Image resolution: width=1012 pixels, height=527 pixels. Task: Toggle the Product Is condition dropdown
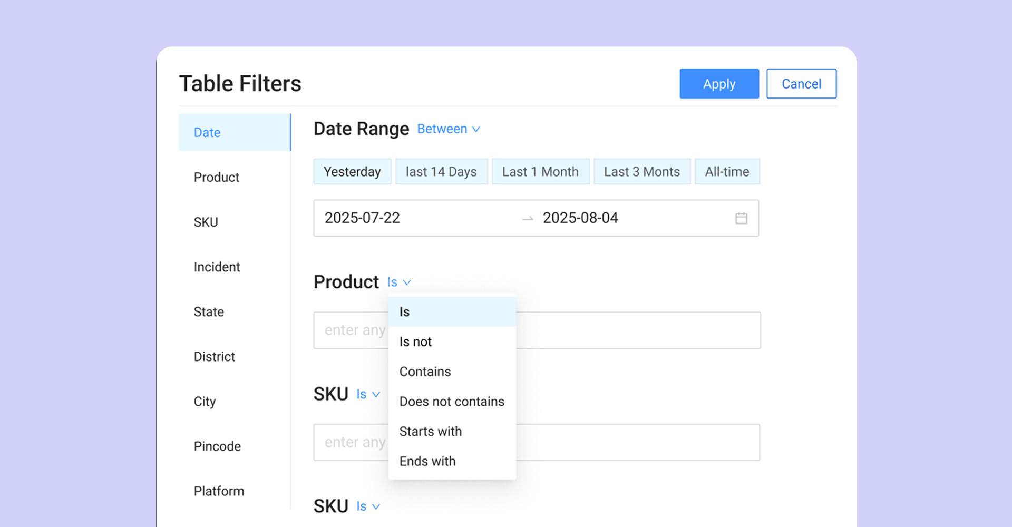[x=399, y=282]
